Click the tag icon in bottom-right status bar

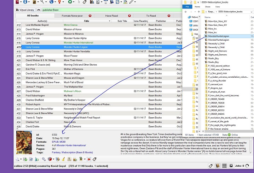pyautogui.click(x=210, y=166)
